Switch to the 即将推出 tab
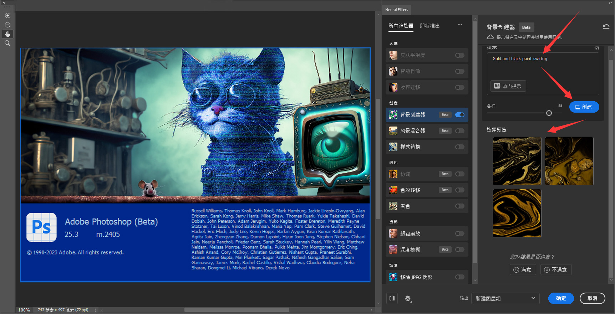Screen dimensions: 615x314 tap(430, 26)
